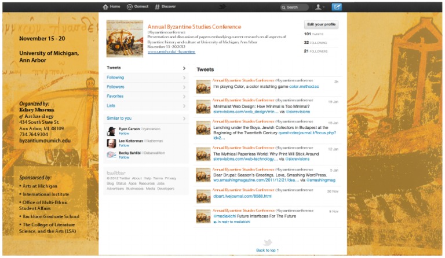Expand the Followers sidebar chevron

[x=184, y=87]
